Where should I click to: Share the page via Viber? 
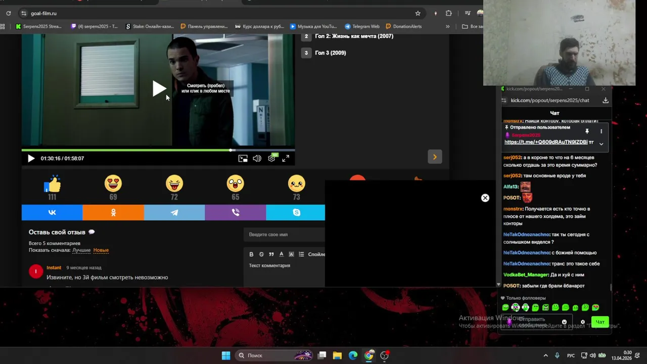[x=236, y=212]
